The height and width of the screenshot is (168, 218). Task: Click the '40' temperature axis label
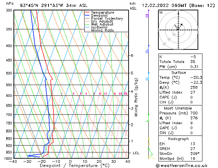pos(128,161)
